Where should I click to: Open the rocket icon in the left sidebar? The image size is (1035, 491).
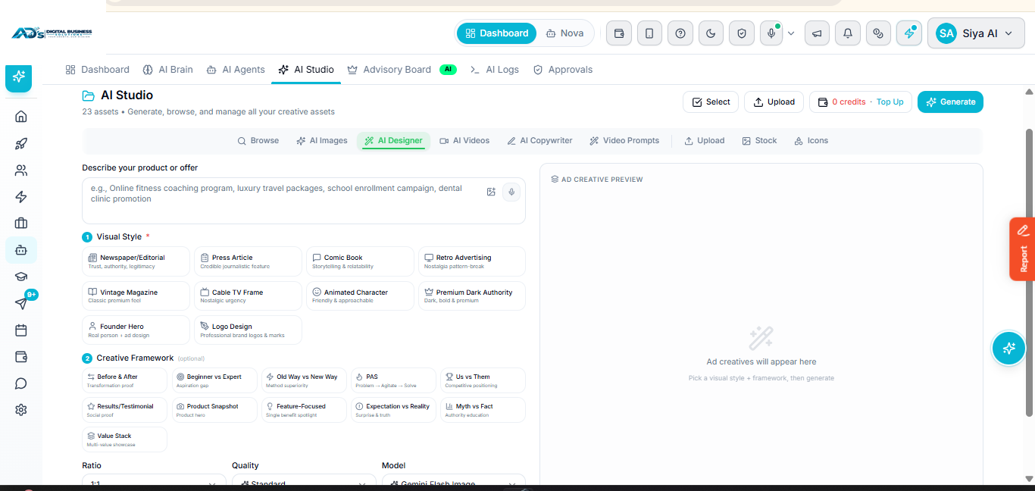(21, 144)
